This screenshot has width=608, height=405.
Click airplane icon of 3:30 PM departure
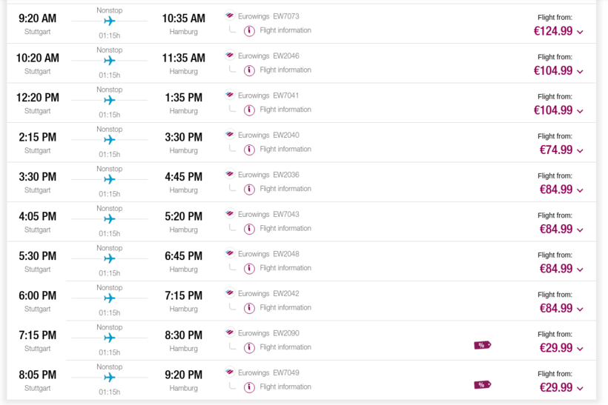click(x=110, y=179)
